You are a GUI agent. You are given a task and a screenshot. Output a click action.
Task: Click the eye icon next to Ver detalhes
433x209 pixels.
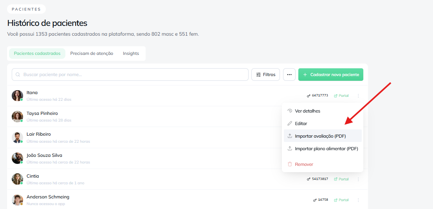pos(290,111)
